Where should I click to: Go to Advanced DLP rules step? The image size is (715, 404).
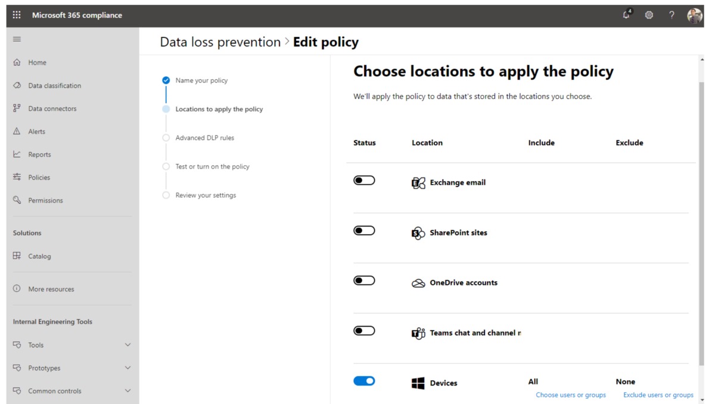point(204,138)
